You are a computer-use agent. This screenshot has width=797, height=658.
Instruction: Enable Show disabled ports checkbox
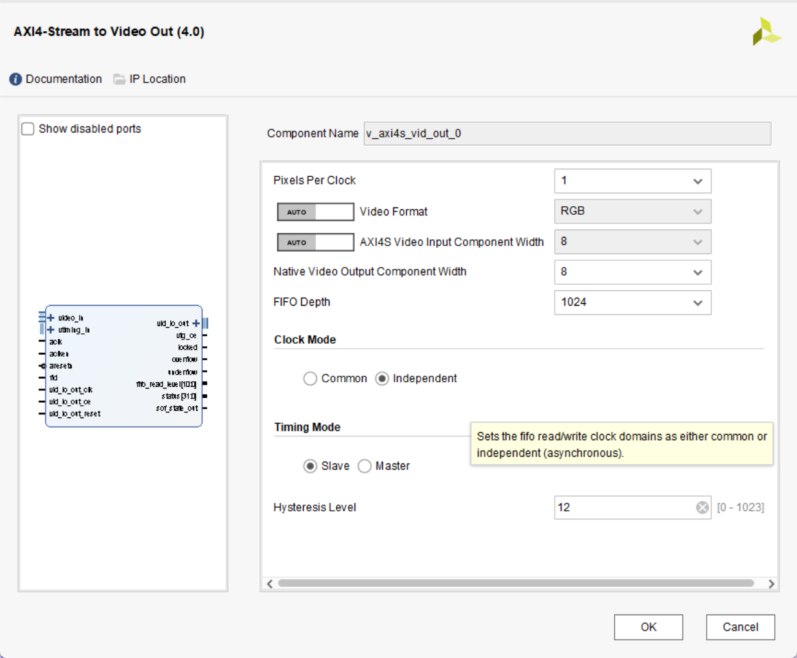pos(28,129)
